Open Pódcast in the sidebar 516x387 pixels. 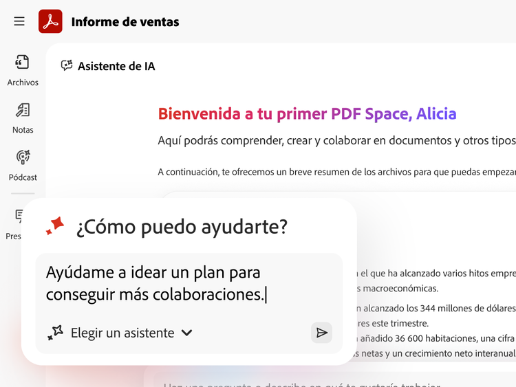point(23,166)
